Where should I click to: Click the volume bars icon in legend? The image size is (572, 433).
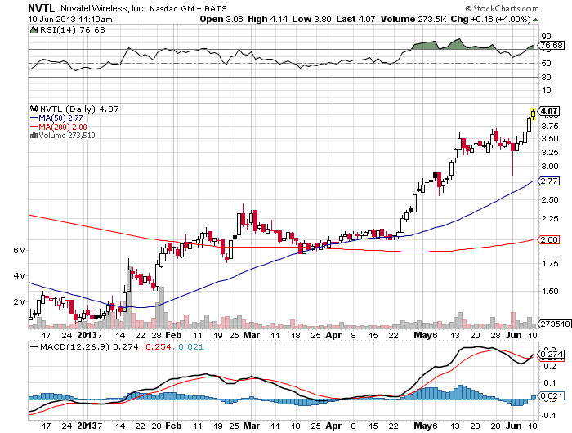[34, 135]
